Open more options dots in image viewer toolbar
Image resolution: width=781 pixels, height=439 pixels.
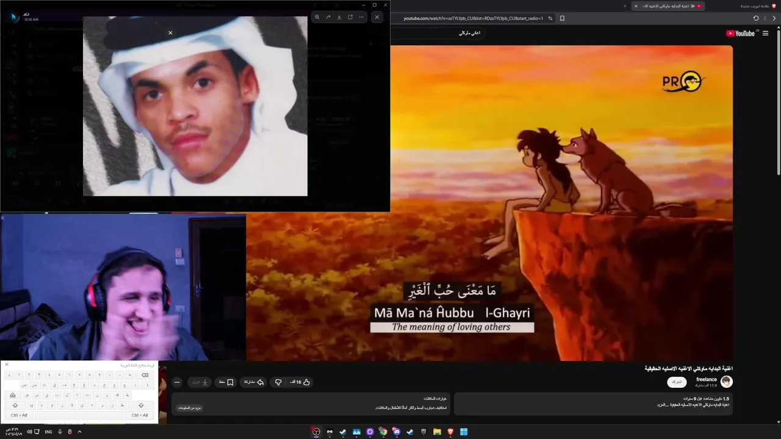pyautogui.click(x=361, y=17)
